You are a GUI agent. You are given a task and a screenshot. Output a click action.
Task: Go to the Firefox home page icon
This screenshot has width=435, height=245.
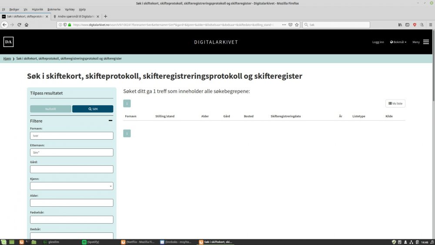pyautogui.click(x=27, y=25)
